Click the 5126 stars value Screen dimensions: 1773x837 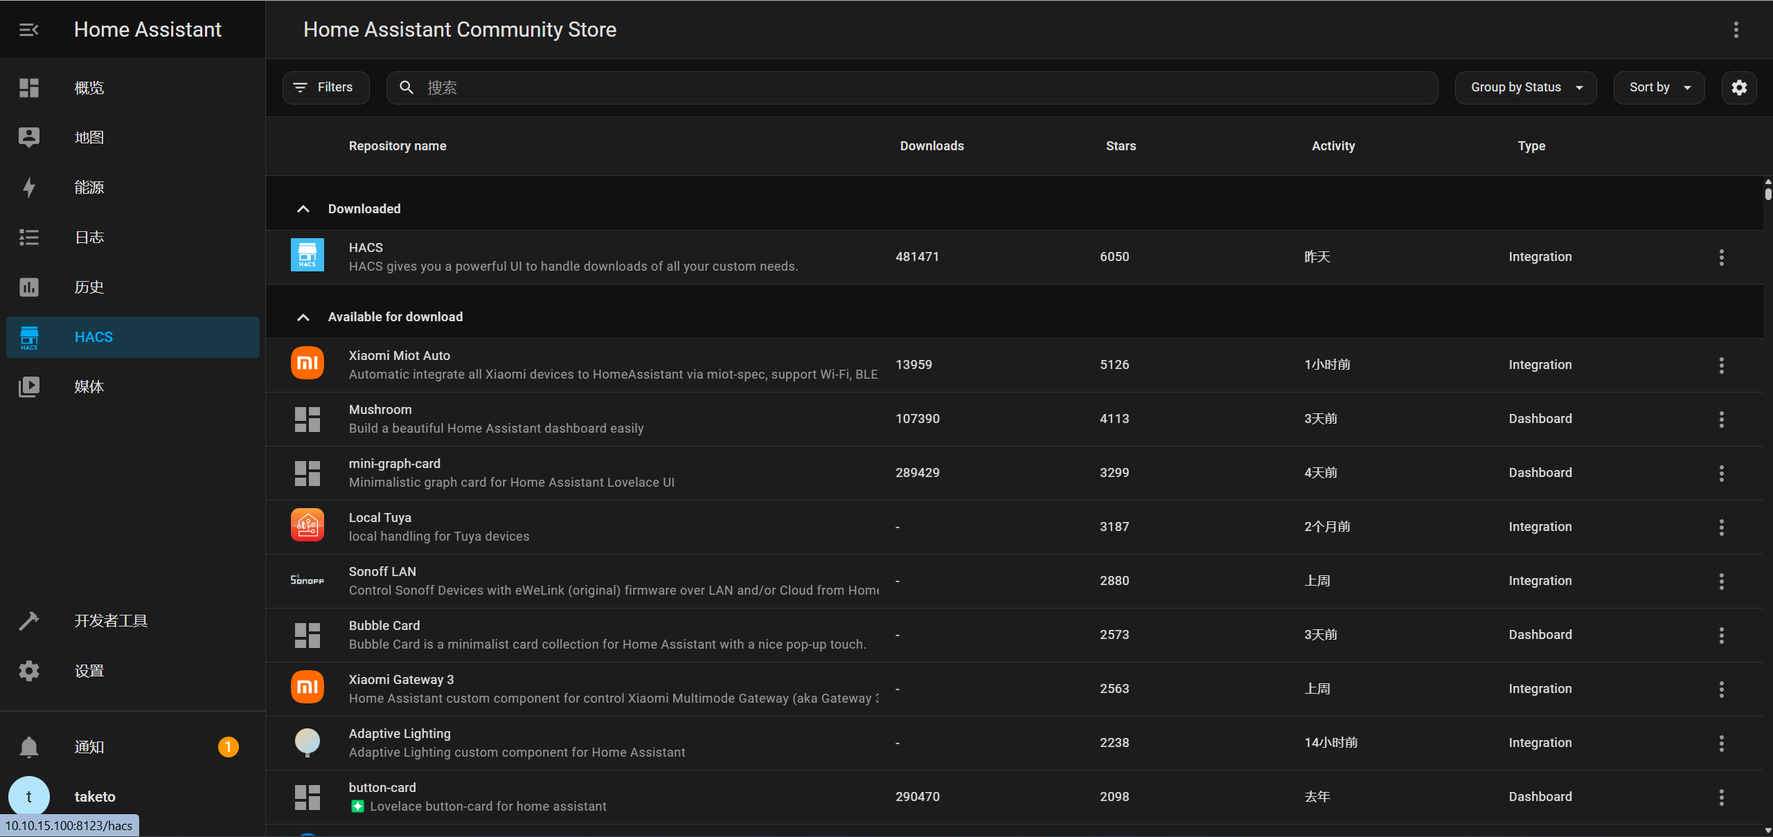[x=1114, y=365]
